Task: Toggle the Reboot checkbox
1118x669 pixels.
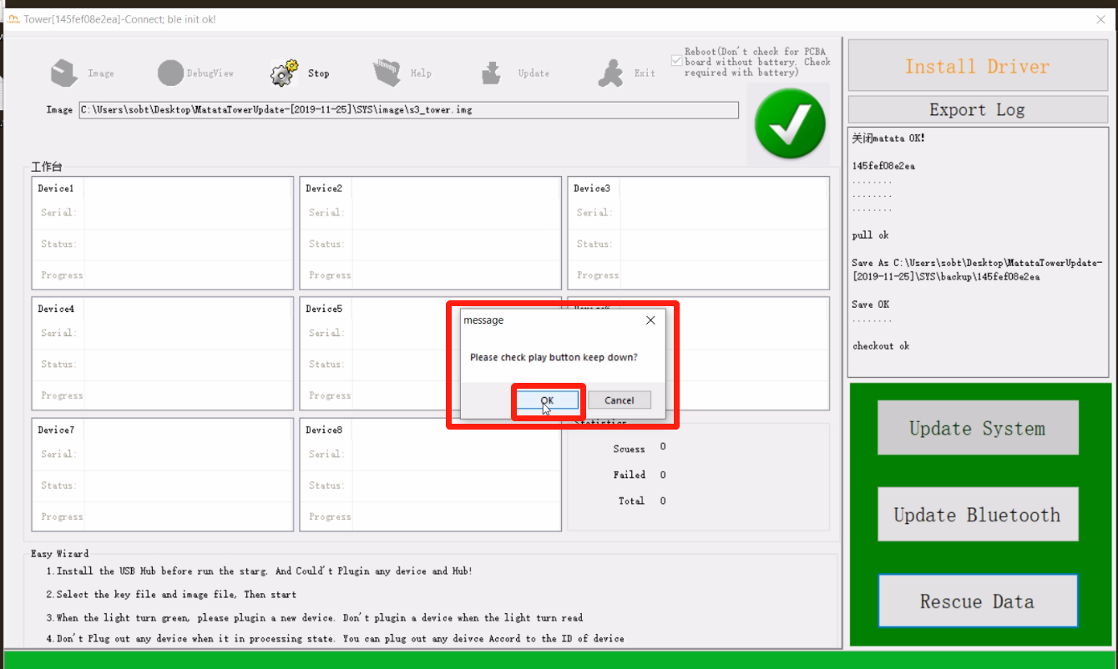Action: (x=677, y=61)
